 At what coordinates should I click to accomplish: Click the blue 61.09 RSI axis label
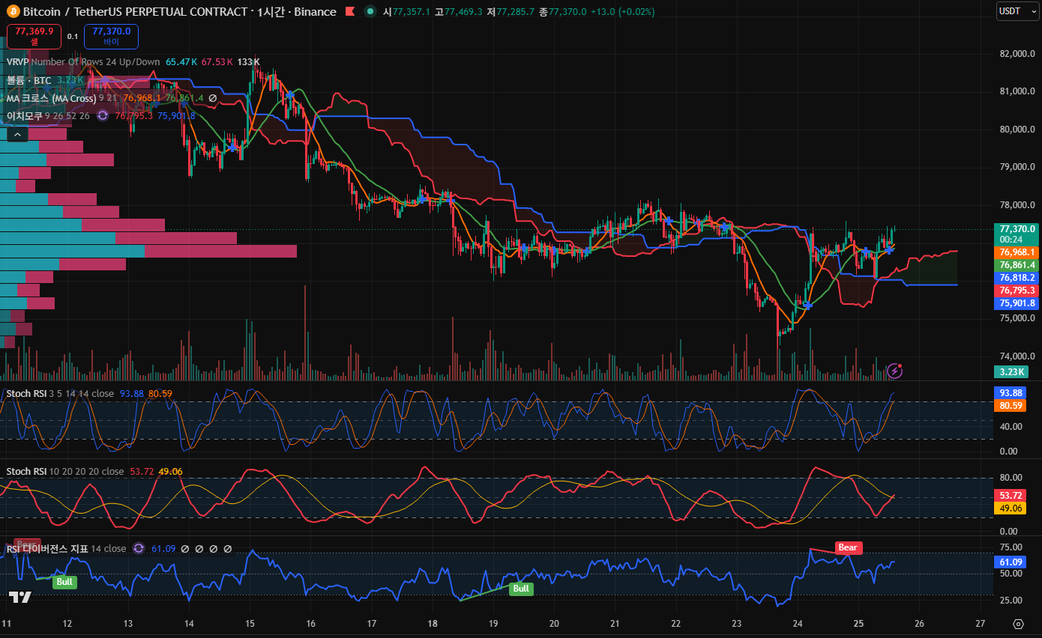1011,562
